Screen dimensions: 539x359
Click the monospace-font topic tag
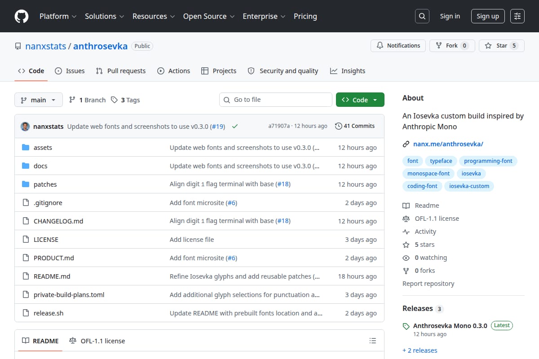[x=429, y=174]
